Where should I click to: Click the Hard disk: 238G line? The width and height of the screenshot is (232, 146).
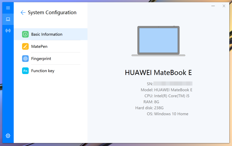tap(149, 108)
